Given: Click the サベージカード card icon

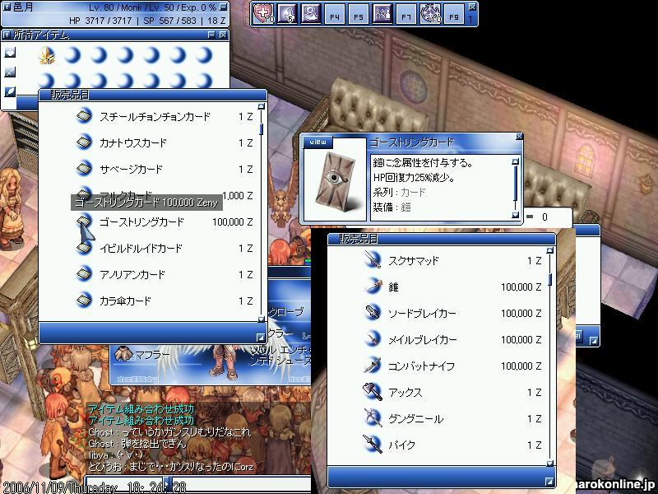Looking at the screenshot, I should [x=85, y=169].
